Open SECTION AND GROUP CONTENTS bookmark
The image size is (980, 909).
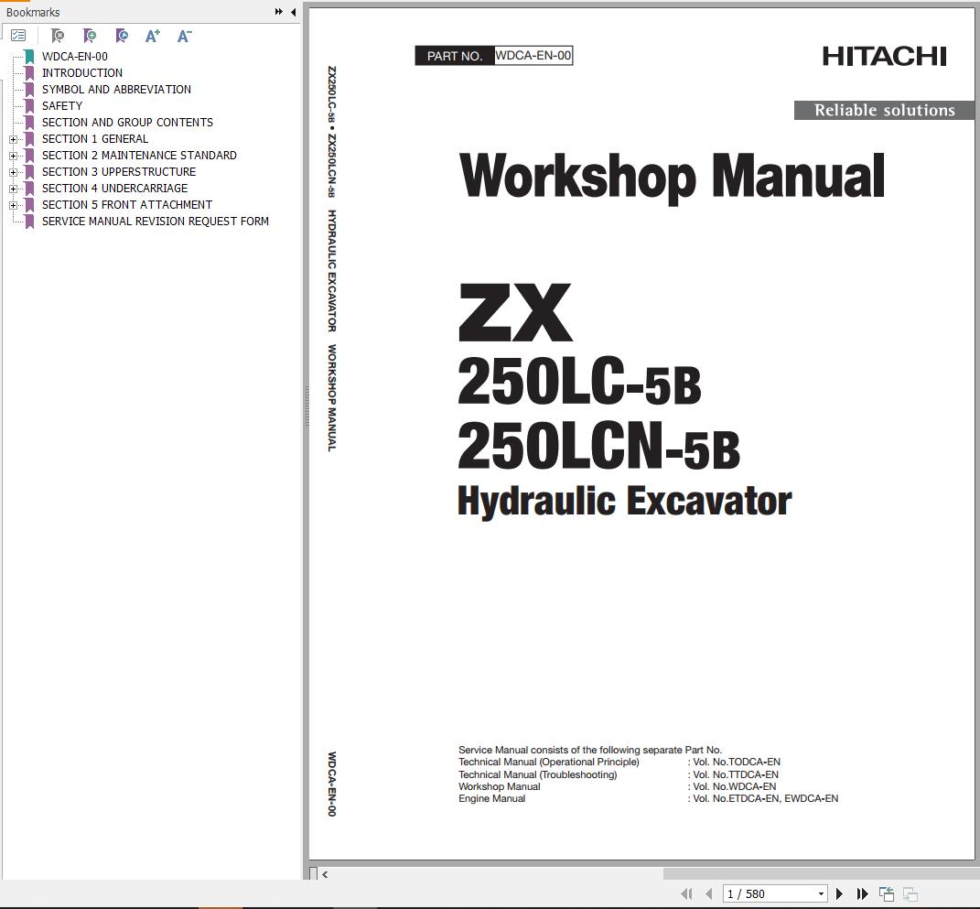click(x=127, y=123)
